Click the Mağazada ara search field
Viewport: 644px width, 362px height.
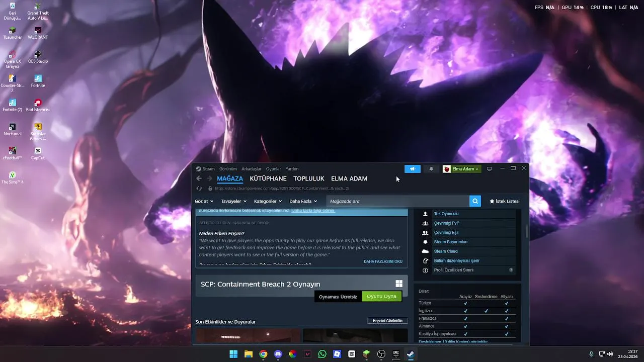(x=398, y=201)
